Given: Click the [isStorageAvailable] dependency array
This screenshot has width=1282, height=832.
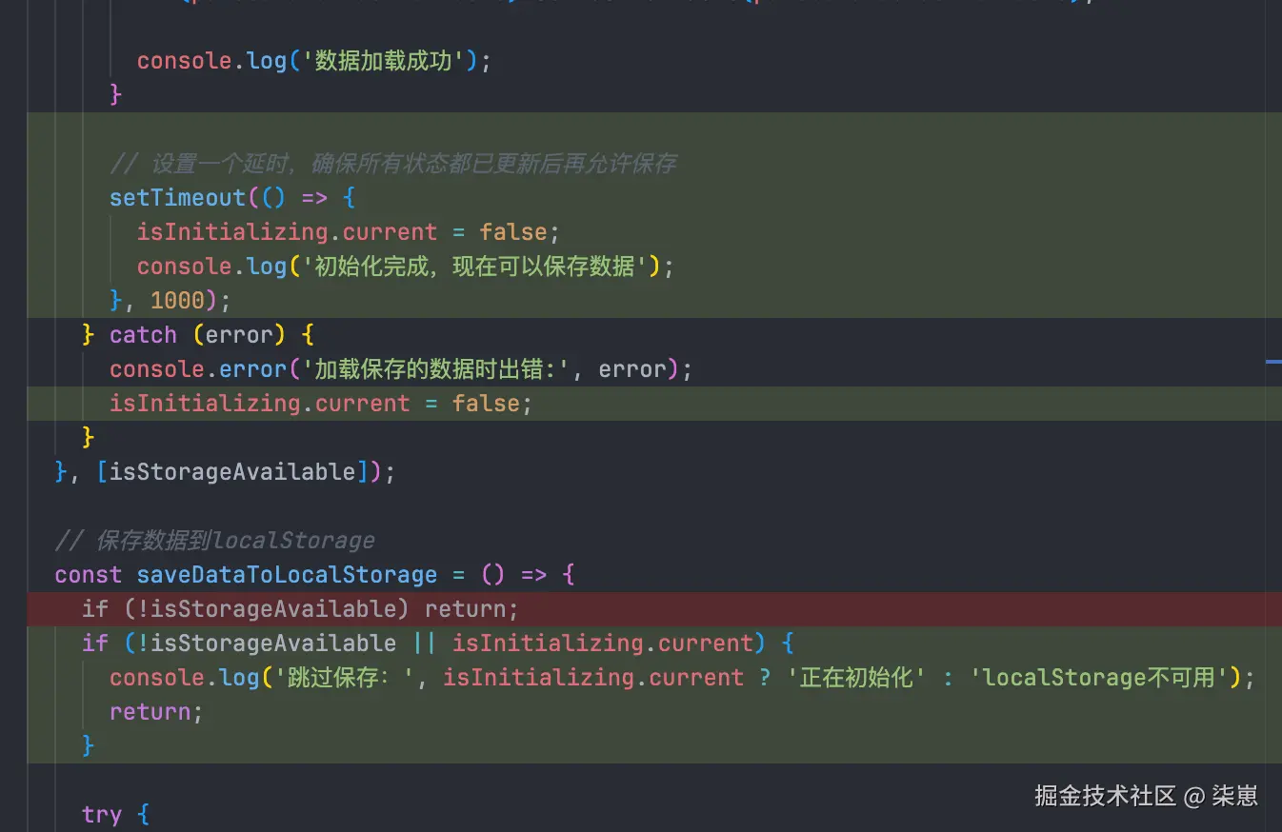Looking at the screenshot, I should 231,472.
